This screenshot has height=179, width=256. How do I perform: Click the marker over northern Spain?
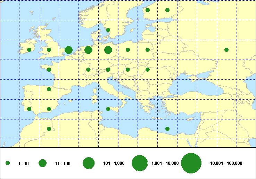point(49,89)
